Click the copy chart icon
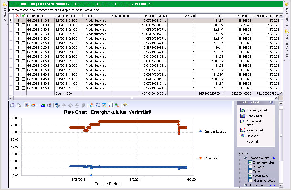Screen dimensions: 291x190 pyautogui.click(x=12, y=105)
